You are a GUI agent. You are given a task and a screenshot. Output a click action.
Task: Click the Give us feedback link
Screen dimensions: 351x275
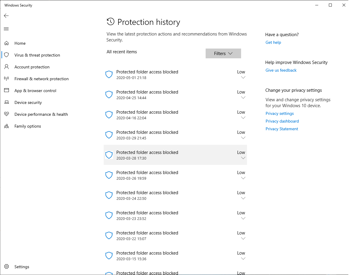point(281,70)
